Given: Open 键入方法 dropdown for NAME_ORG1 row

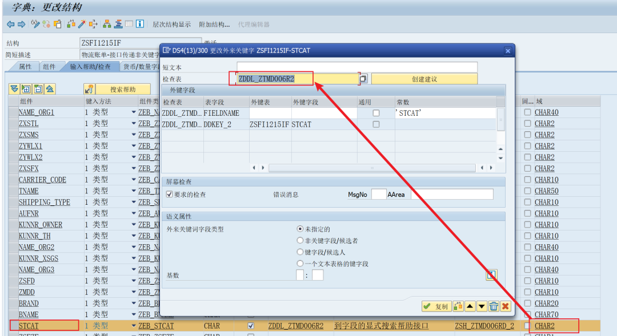Looking at the screenshot, I should point(133,112).
